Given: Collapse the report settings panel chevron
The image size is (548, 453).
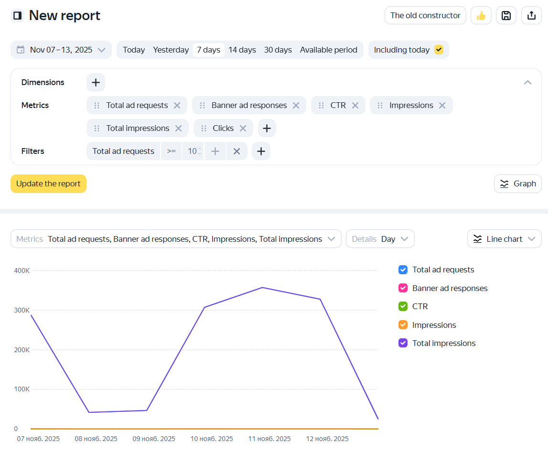Looking at the screenshot, I should click(527, 83).
